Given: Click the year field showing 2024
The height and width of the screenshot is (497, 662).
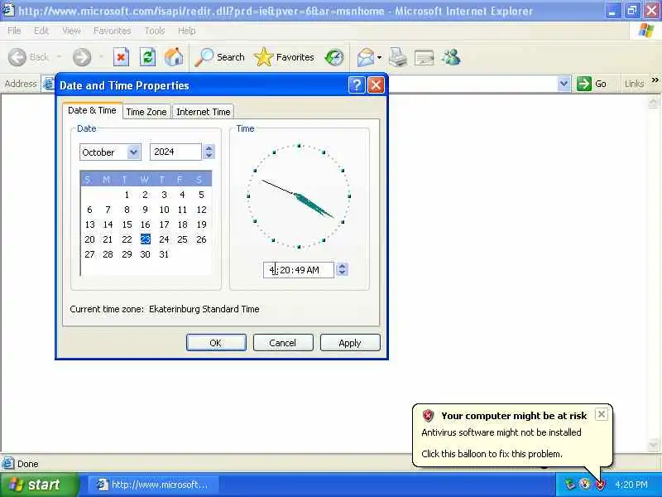Looking at the screenshot, I should click(x=175, y=152).
